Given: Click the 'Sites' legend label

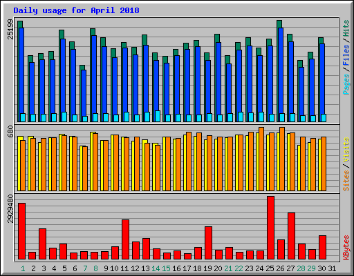Looking at the screenshot, I should pyautogui.click(x=346, y=181).
